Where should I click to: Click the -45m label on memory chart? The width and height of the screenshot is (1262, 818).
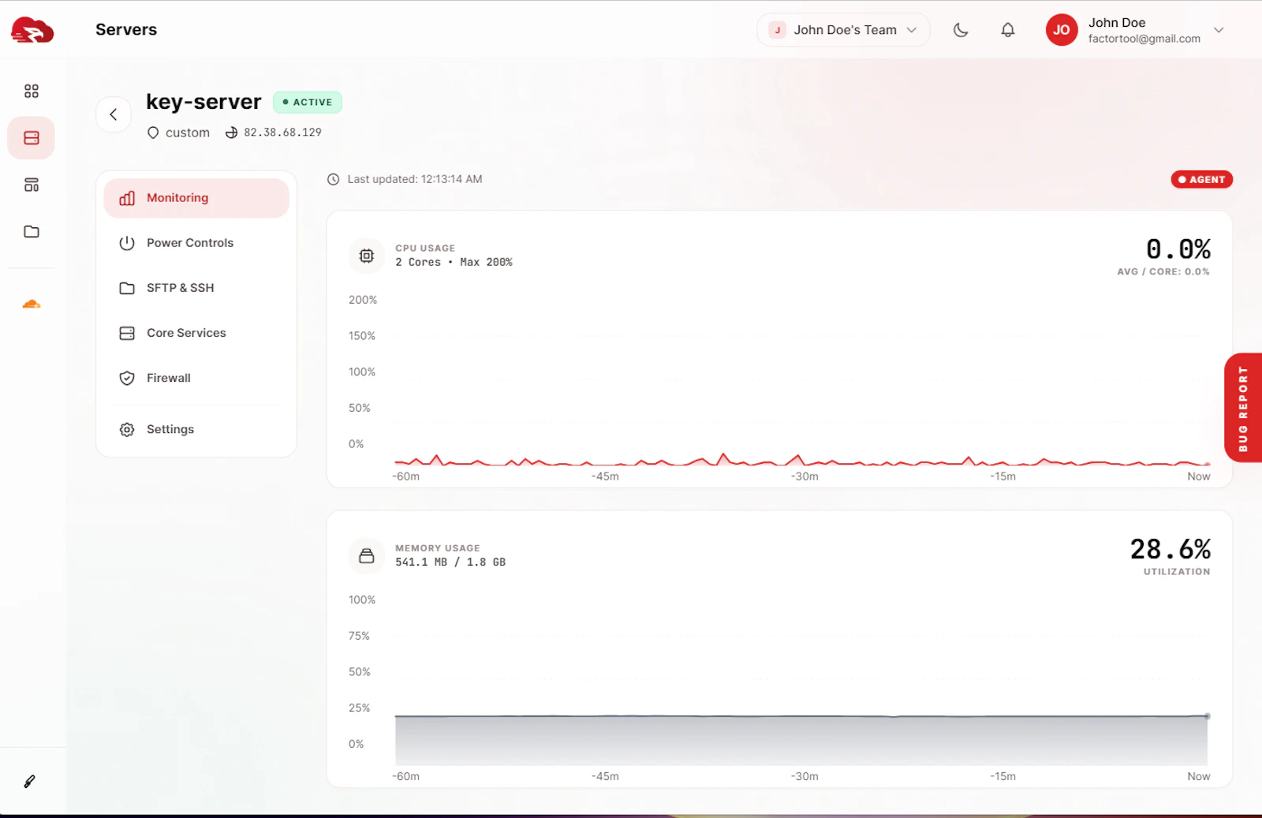pyautogui.click(x=605, y=777)
